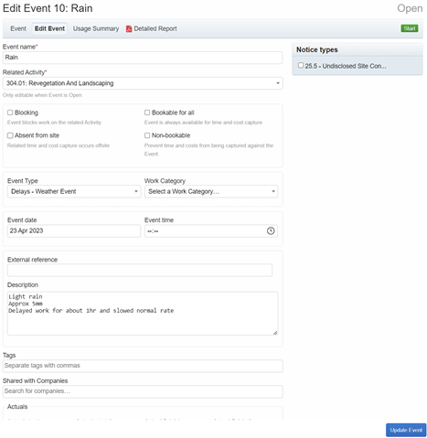Toggle the Non-bookable checkbox

[x=147, y=135]
